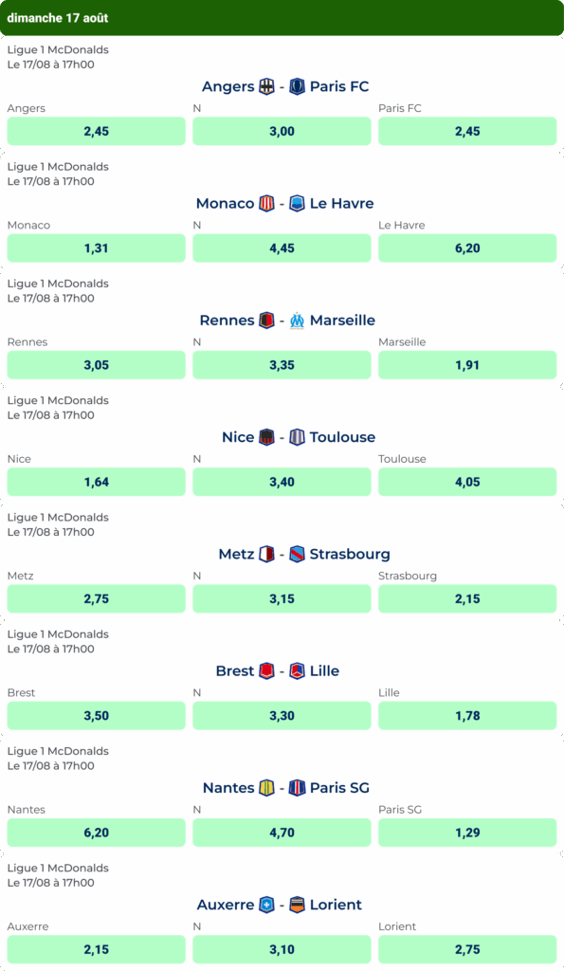Open the Brest - Lille match title

278,671
